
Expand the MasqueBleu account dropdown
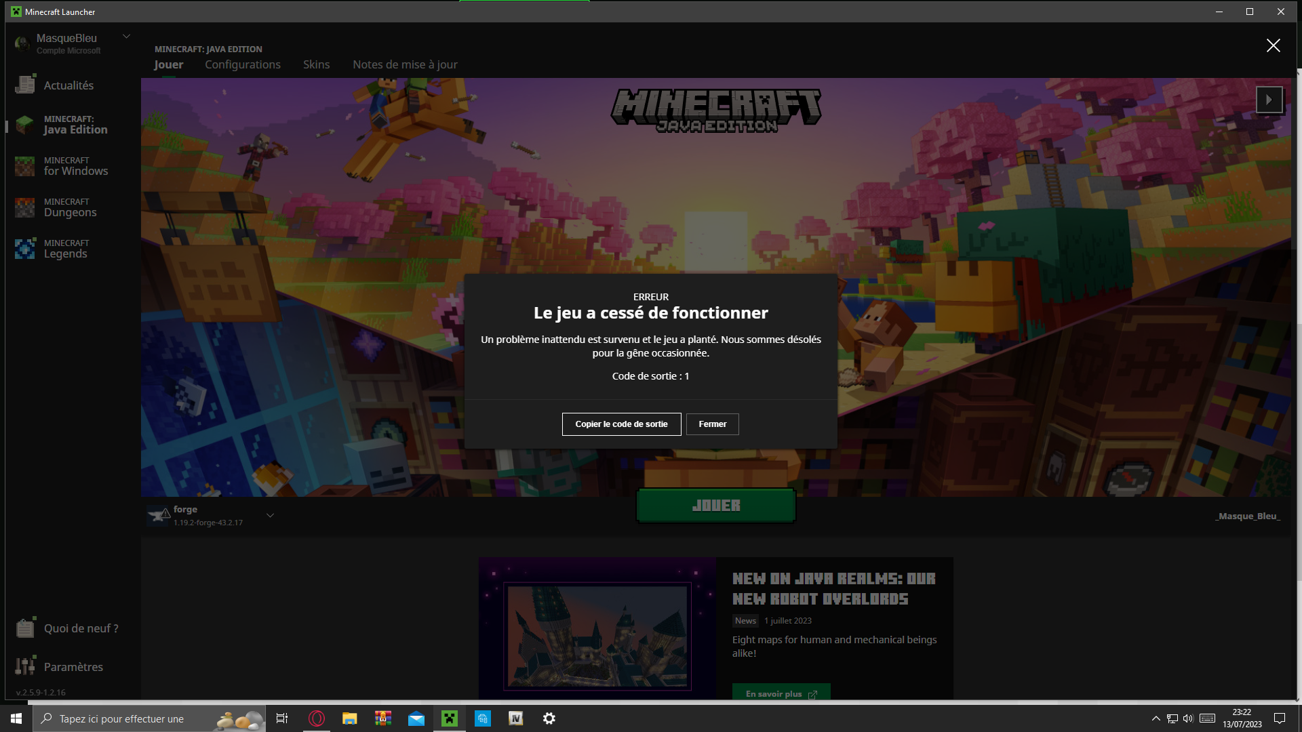coord(126,37)
